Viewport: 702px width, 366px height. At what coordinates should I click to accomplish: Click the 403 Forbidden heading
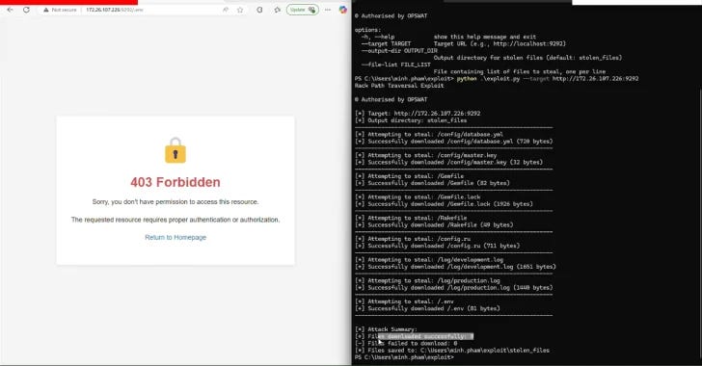point(175,182)
